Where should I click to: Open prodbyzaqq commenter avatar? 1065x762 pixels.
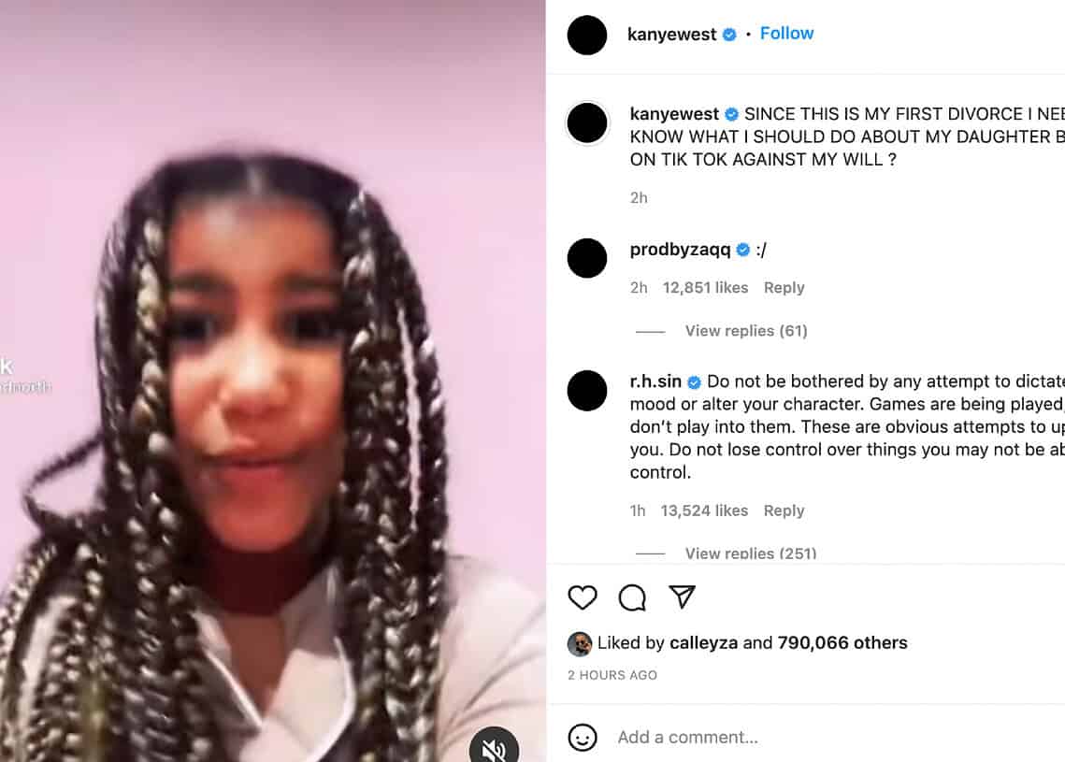pyautogui.click(x=587, y=258)
